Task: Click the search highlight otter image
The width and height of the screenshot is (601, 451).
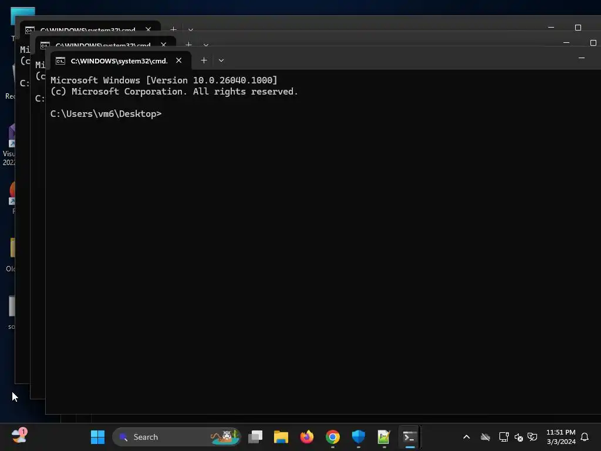Action: click(x=225, y=436)
